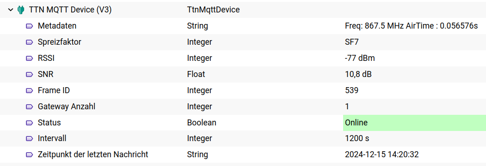Click the Zeitpunkt der letzten Nachricht tag icon
486x166 pixels.
coord(29,154)
